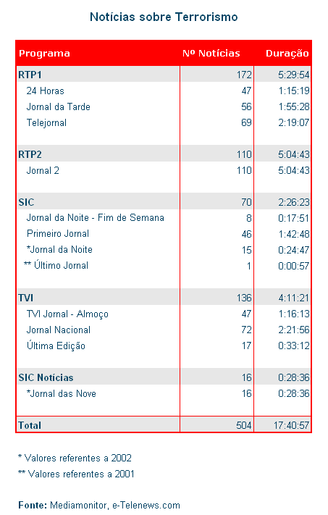Click the Telejornal program name
Screen dimensions: 328x515
pyautogui.click(x=46, y=123)
